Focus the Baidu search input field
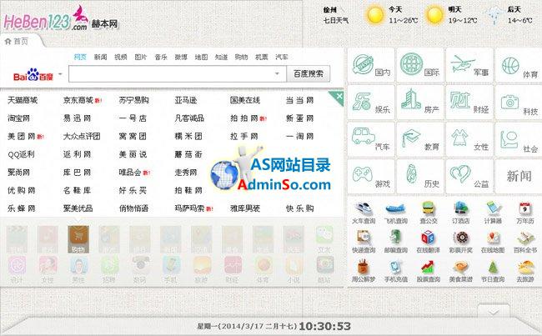This screenshot has width=542, height=336. coord(178,73)
